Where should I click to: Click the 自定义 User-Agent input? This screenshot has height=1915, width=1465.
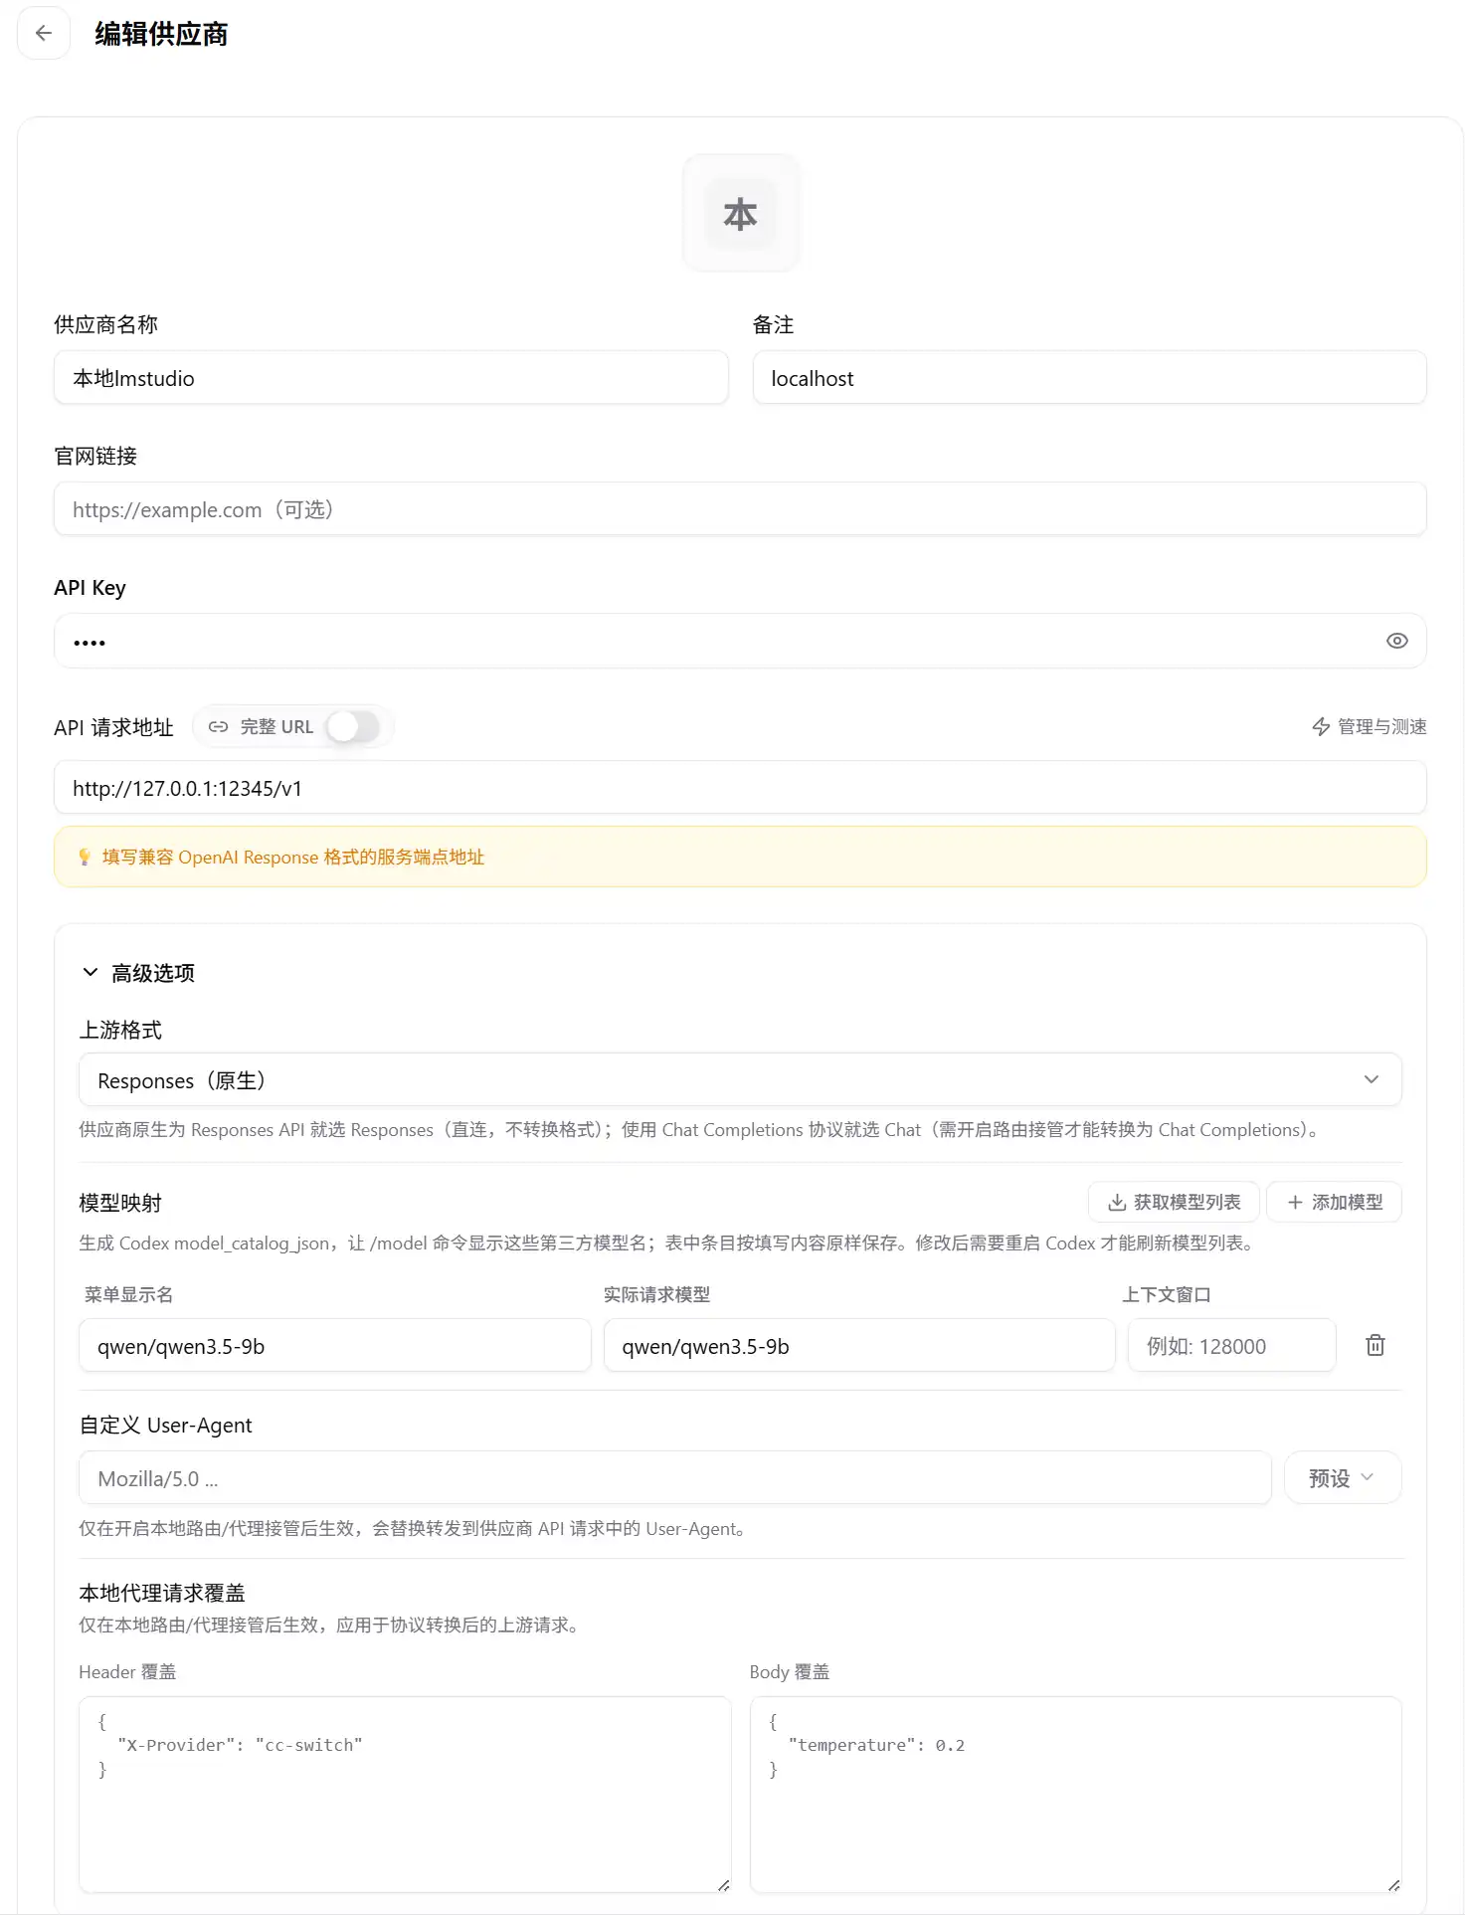pyautogui.click(x=674, y=1478)
